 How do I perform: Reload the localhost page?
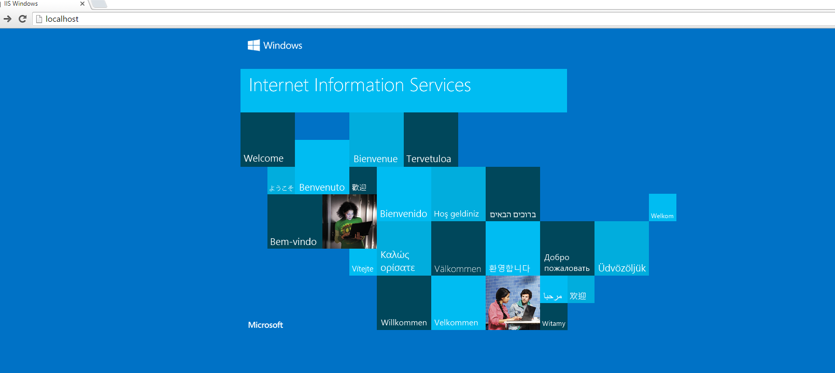[22, 19]
